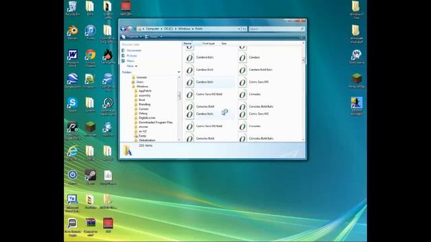The height and width of the screenshot is (242, 431).
Task: Open Google Chrome desktop shortcut
Action: pyautogui.click(x=90, y=58)
